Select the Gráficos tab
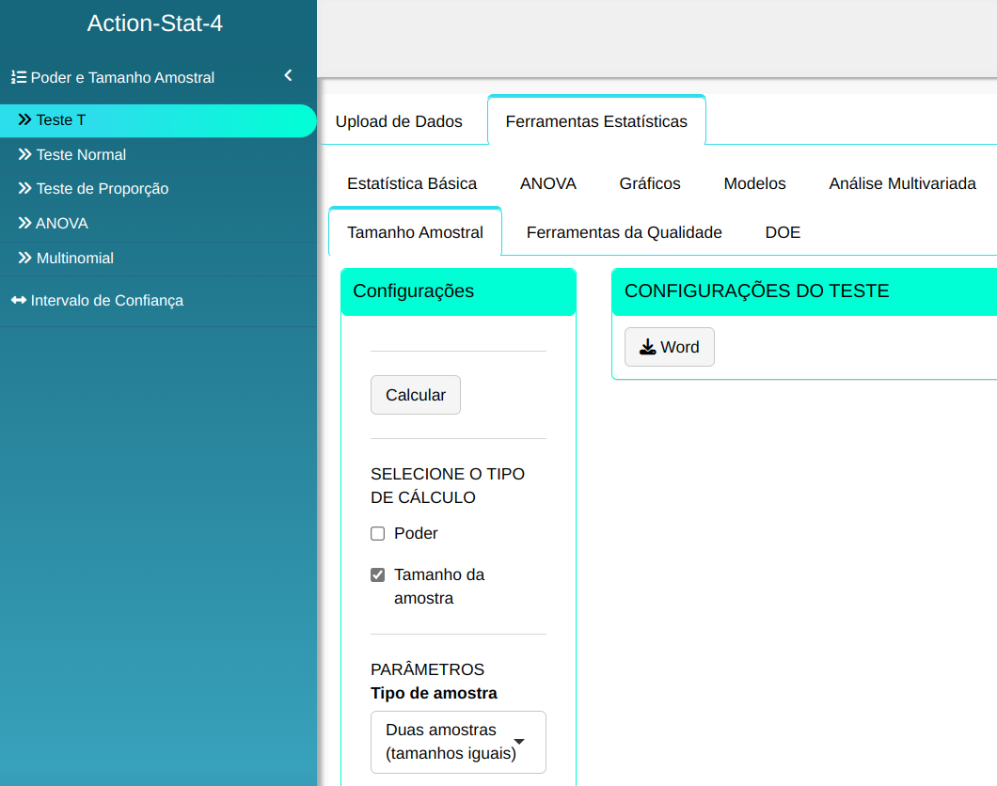997x786 pixels. click(650, 183)
